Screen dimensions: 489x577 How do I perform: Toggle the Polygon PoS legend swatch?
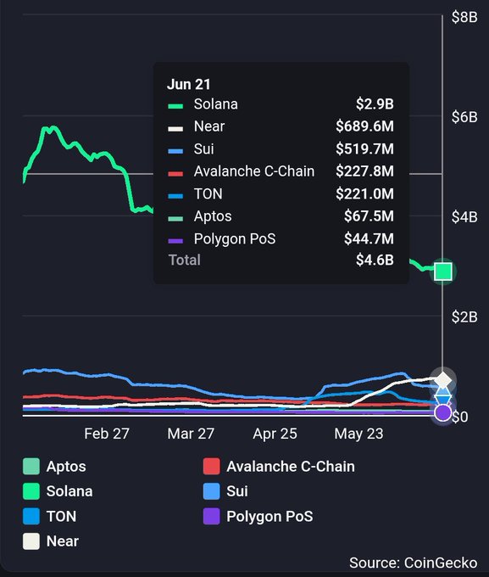coord(211,516)
